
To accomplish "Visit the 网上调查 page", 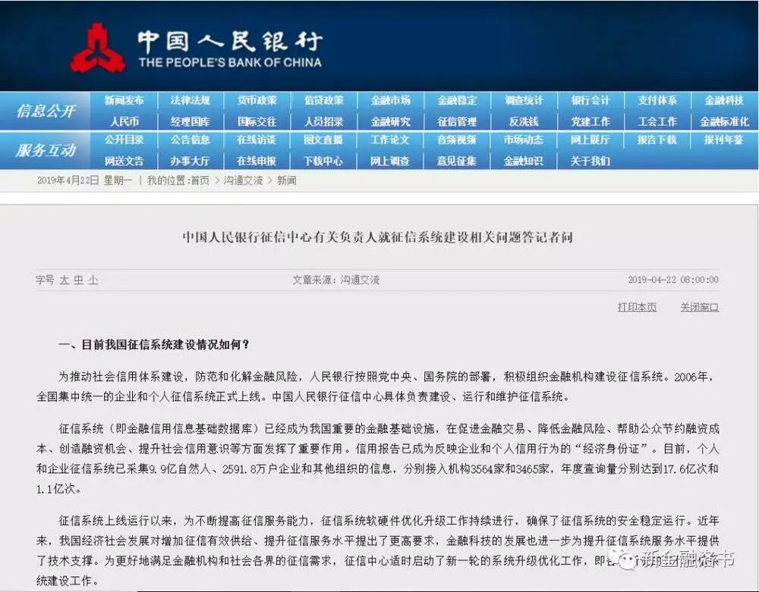I will pos(390,161).
